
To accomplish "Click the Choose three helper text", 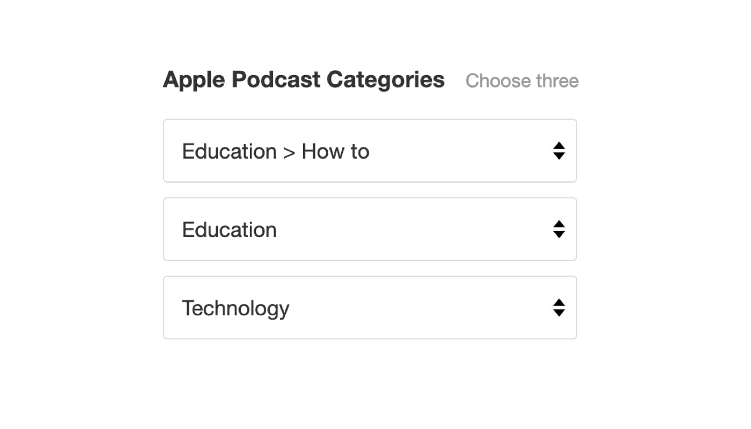I will pyautogui.click(x=522, y=80).
